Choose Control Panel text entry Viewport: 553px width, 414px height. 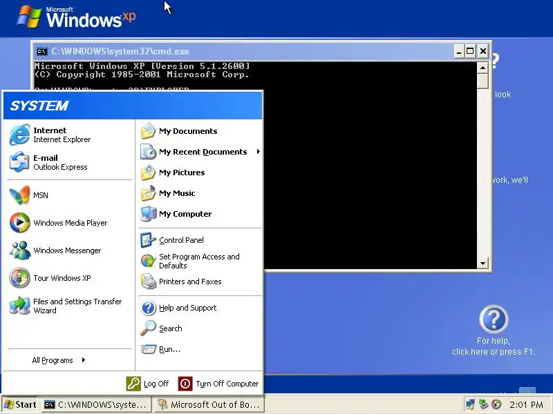click(x=181, y=240)
